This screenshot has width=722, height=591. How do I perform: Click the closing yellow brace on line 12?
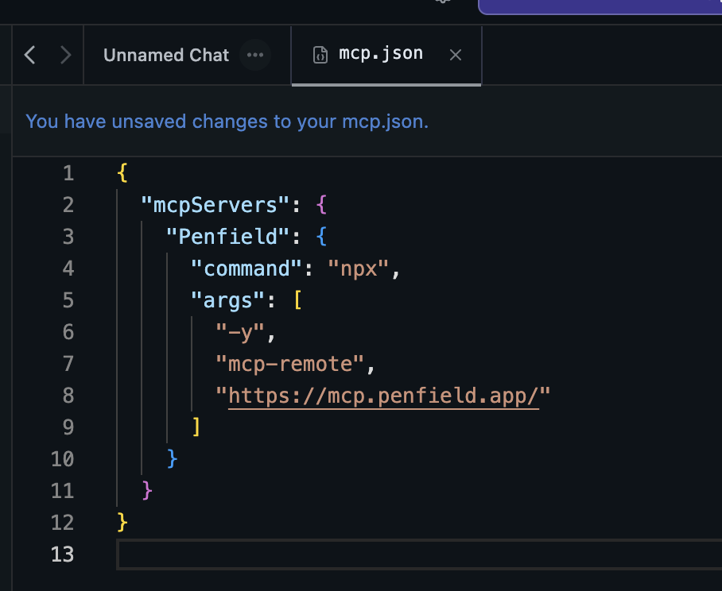click(122, 523)
